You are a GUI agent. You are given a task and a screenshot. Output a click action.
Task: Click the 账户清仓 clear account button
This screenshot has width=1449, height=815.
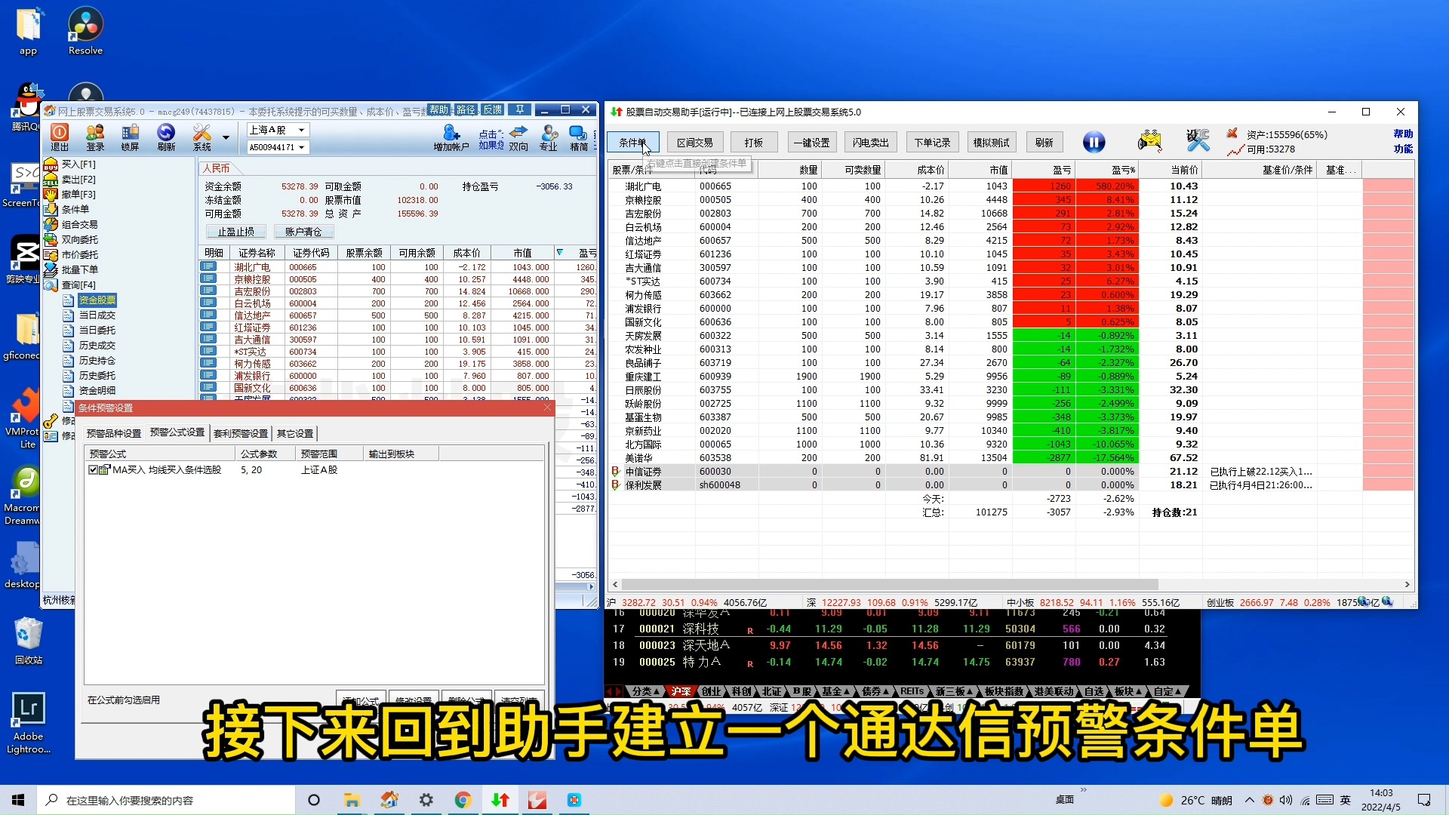point(304,232)
